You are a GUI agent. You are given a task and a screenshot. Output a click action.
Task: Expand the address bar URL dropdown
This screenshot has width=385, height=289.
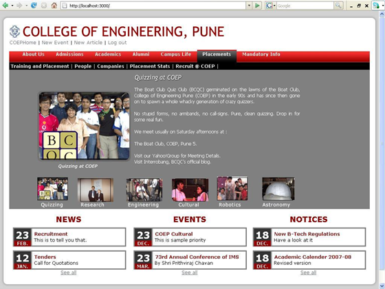tap(249, 6)
